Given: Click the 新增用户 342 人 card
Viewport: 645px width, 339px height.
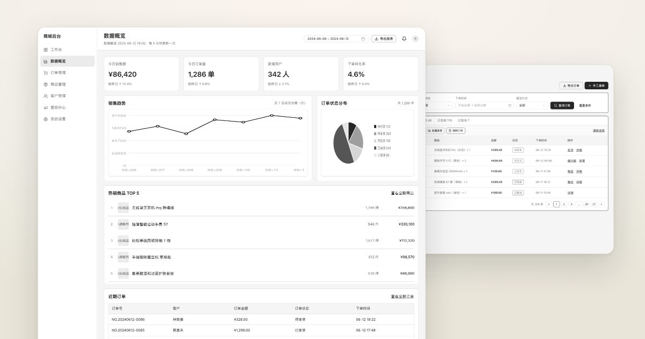Looking at the screenshot, I should coord(301,74).
